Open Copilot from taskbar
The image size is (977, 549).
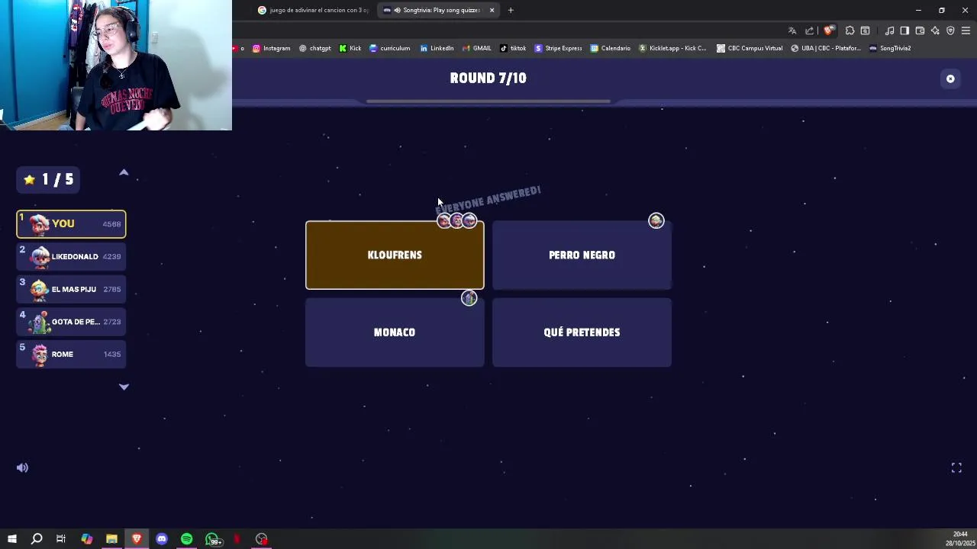(86, 539)
